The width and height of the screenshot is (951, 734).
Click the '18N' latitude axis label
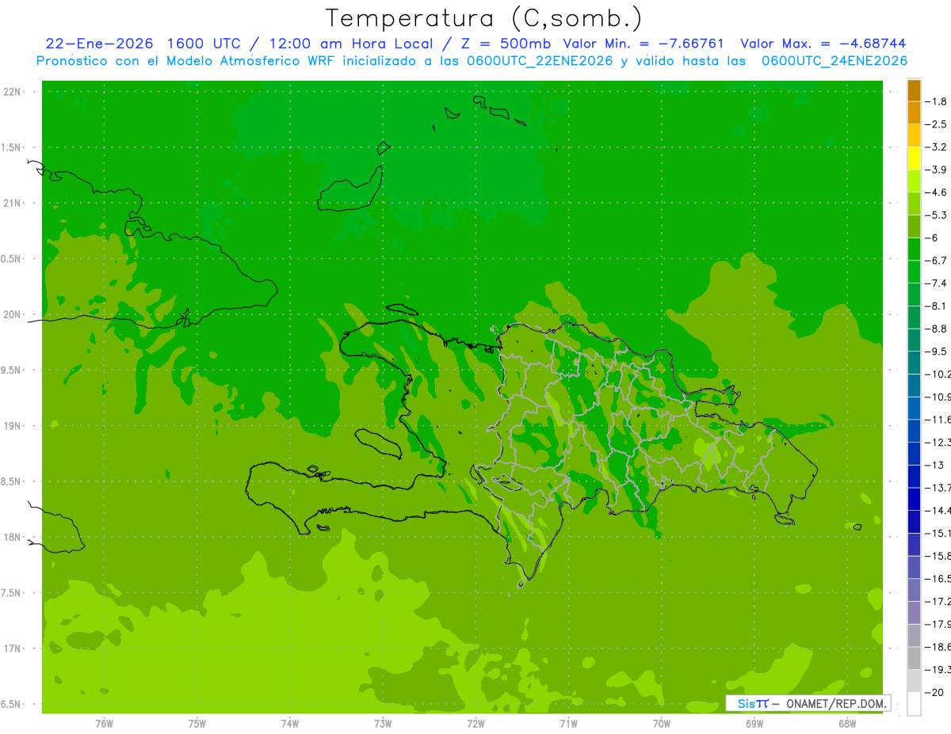click(13, 538)
